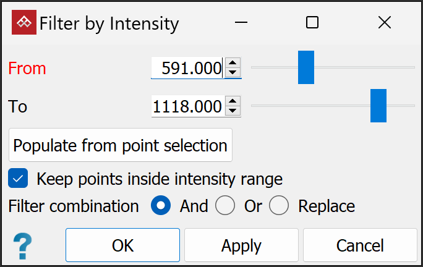Choose the Replace filter combination option
The width and height of the screenshot is (423, 267).
(279, 206)
